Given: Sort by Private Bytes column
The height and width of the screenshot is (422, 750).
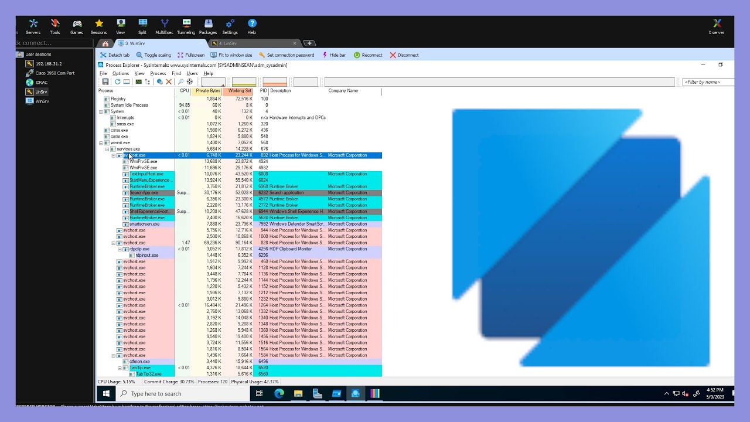Looking at the screenshot, I should (207, 91).
